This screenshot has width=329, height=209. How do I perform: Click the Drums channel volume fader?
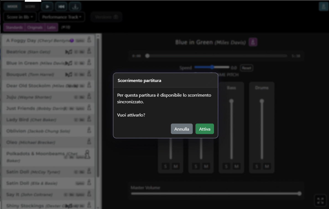tap(262, 129)
